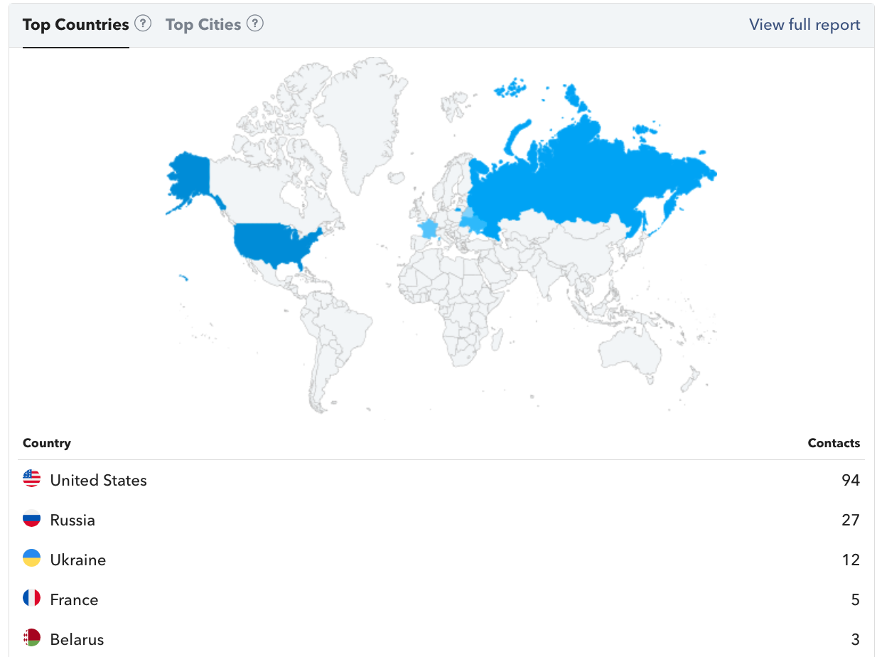Select the United States row label

pyautogui.click(x=99, y=480)
